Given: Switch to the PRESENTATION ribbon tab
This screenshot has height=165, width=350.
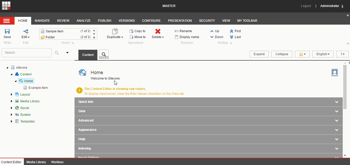Looking at the screenshot, I should [x=180, y=21].
